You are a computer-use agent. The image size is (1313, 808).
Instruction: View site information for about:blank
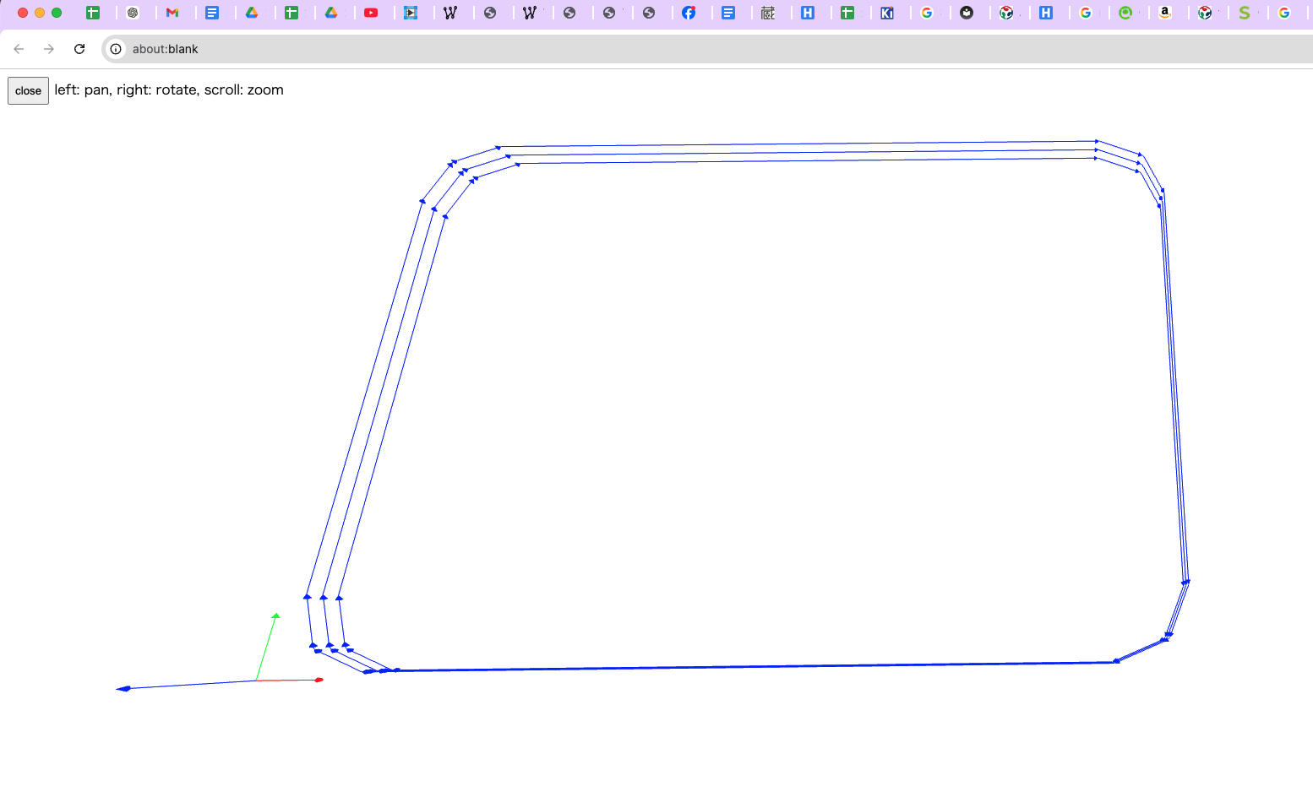116,49
